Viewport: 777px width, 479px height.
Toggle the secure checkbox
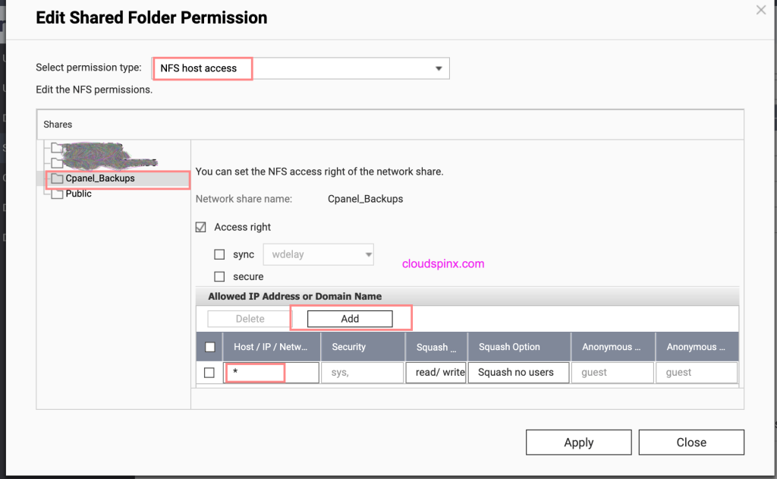[219, 277]
